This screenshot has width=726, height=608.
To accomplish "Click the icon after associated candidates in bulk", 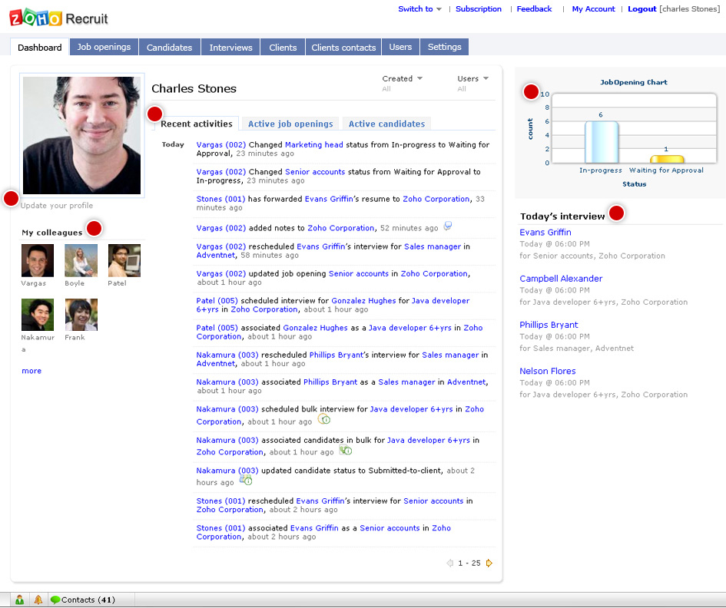I will pyautogui.click(x=346, y=450).
